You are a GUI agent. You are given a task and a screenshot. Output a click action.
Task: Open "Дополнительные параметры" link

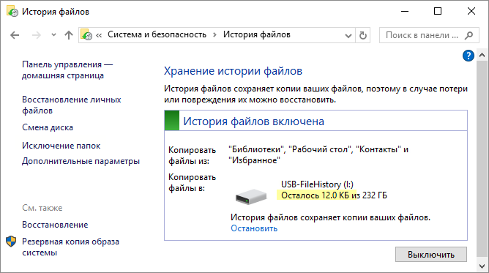81,161
